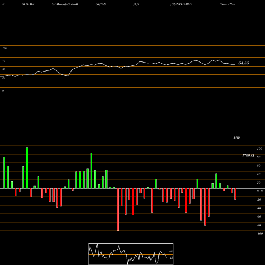Open the mini line chart thumbnail at bottom
The height and width of the screenshot is (265, 265).
[x=131, y=254]
